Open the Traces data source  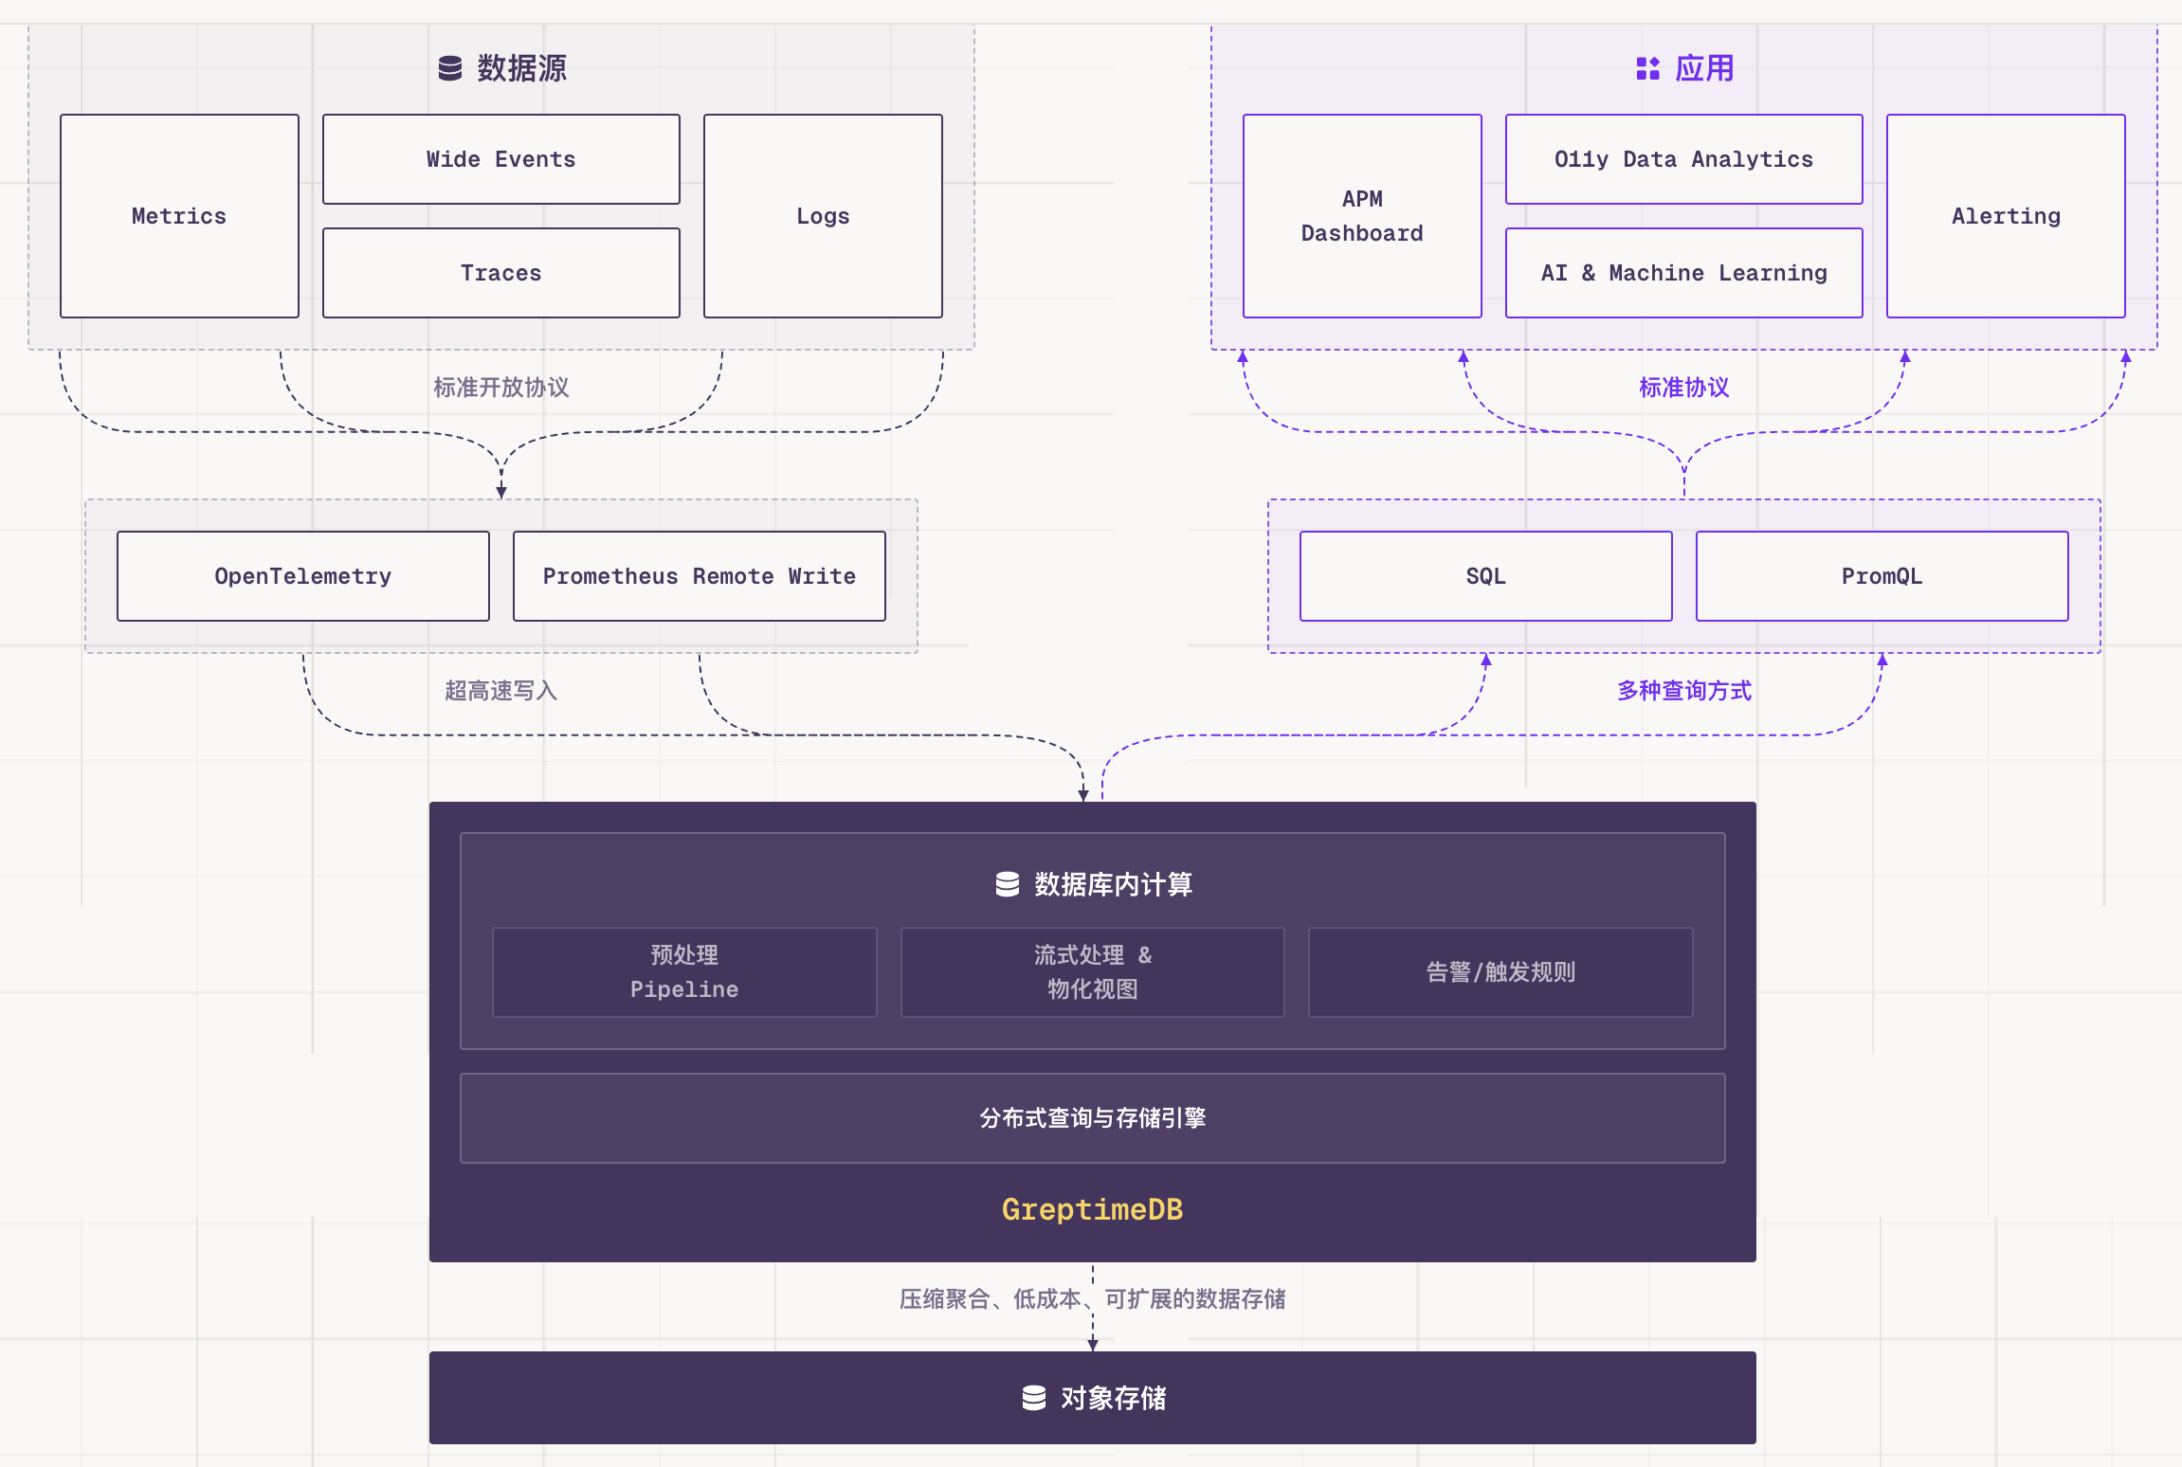[500, 272]
